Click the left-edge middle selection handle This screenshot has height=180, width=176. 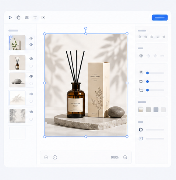pyautogui.click(x=45, y=83)
